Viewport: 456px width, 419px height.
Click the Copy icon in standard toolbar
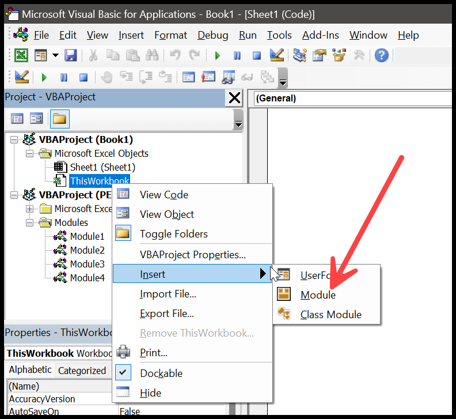click(113, 55)
